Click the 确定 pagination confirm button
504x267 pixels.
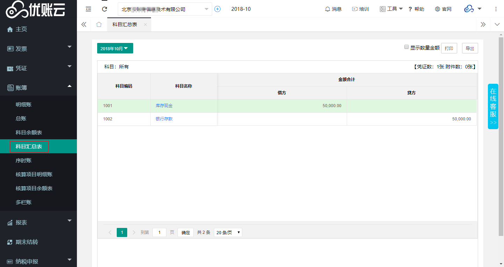(x=186, y=232)
